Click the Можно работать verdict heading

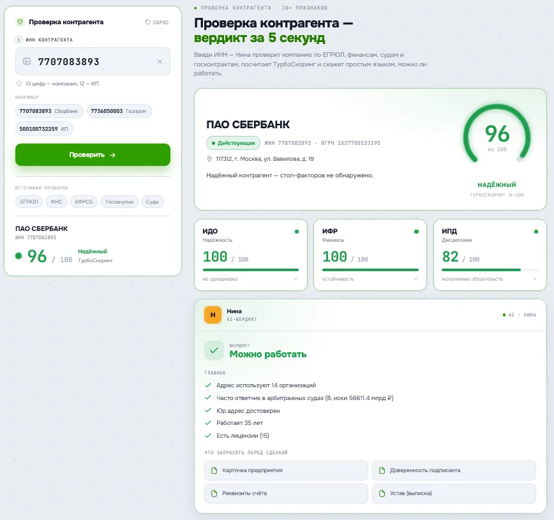[x=268, y=354]
